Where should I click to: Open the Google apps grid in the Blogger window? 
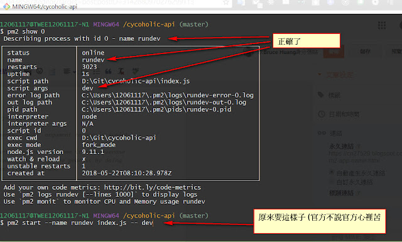point(382,25)
